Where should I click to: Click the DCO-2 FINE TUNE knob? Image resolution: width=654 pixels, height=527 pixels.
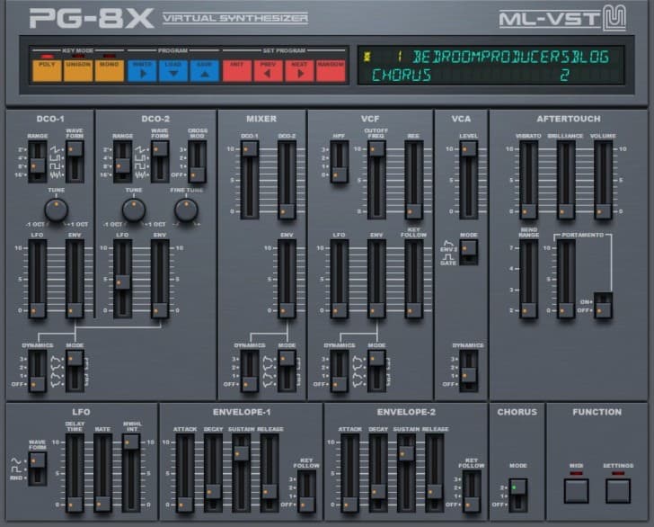point(186,210)
